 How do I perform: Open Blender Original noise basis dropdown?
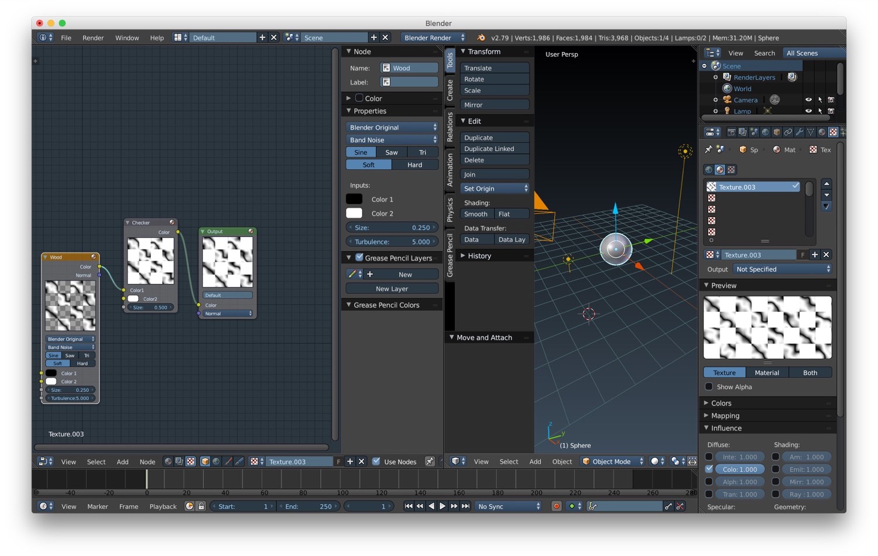(392, 127)
